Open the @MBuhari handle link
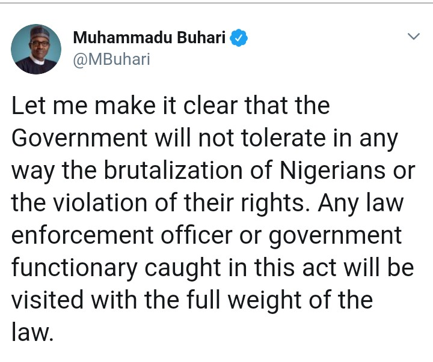The image size is (433, 362). [112, 59]
